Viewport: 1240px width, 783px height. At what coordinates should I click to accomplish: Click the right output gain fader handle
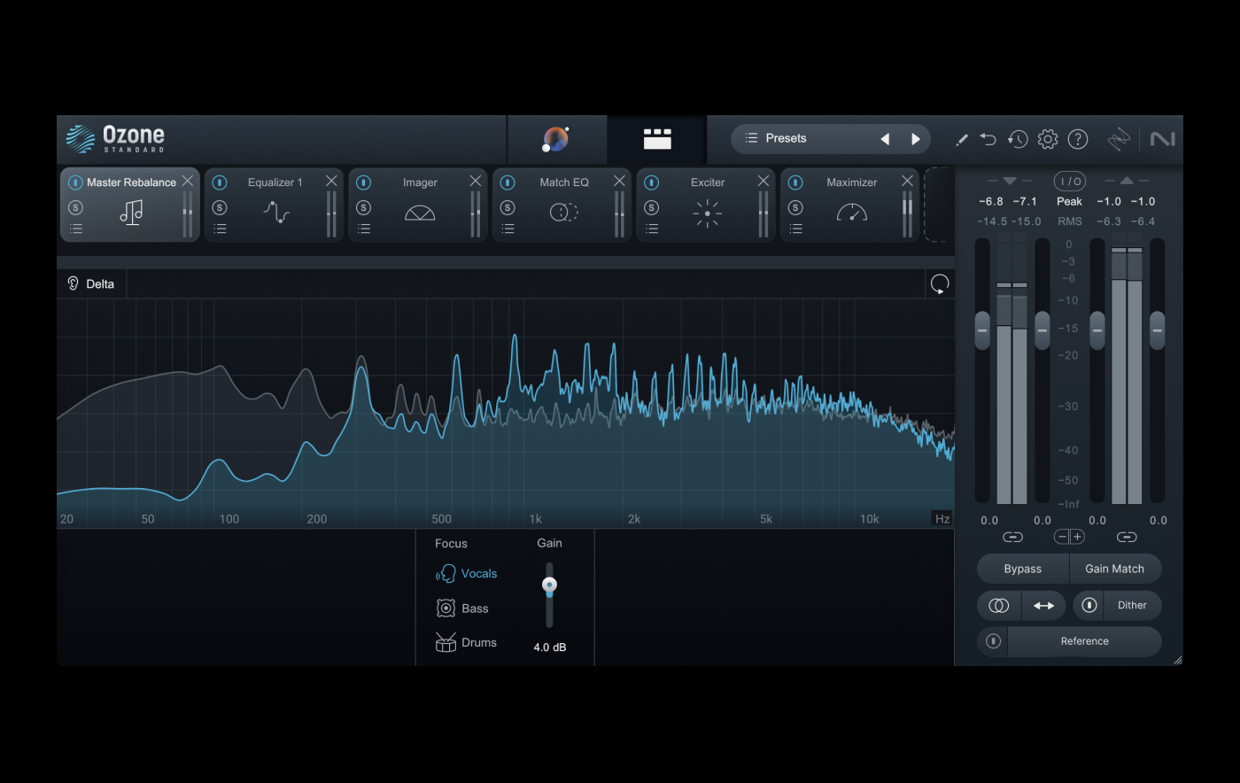click(1158, 330)
